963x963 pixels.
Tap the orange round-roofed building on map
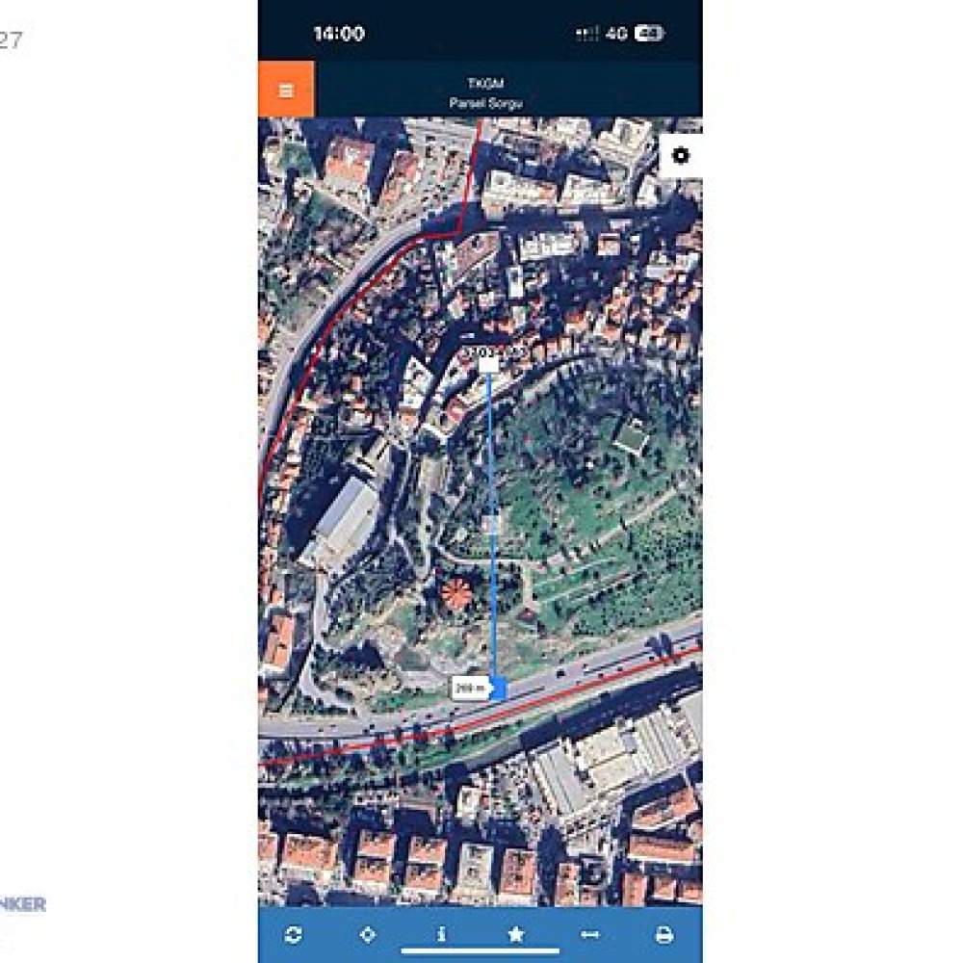pyautogui.click(x=456, y=593)
